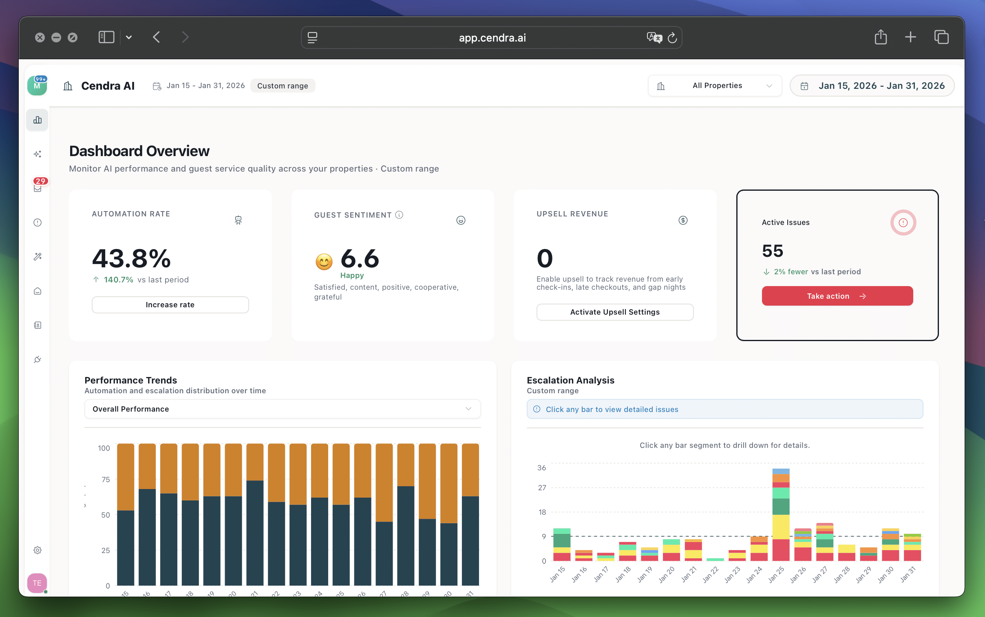Reload the page in browser
Screen dimensions: 985x617
[x=672, y=38]
